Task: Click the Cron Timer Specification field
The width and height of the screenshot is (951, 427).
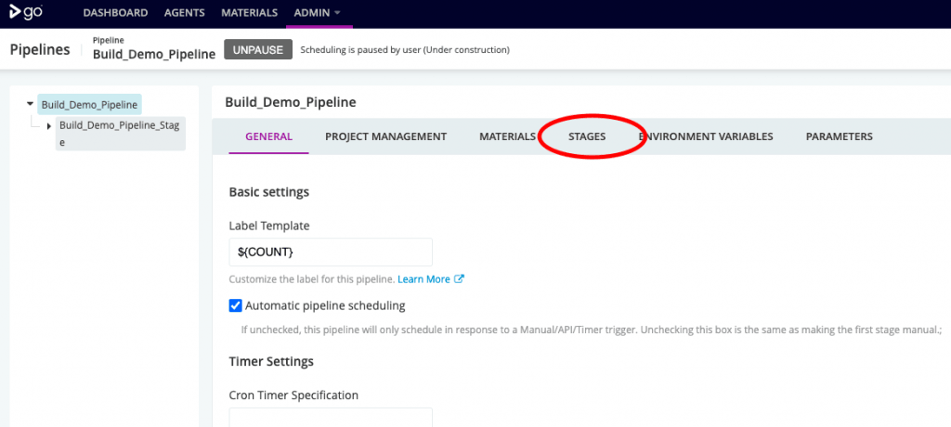Action: click(331, 417)
